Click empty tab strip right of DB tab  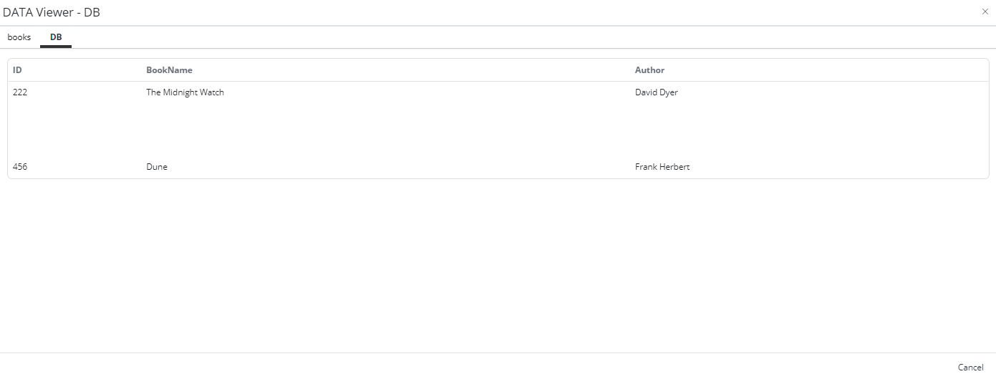(x=501, y=37)
